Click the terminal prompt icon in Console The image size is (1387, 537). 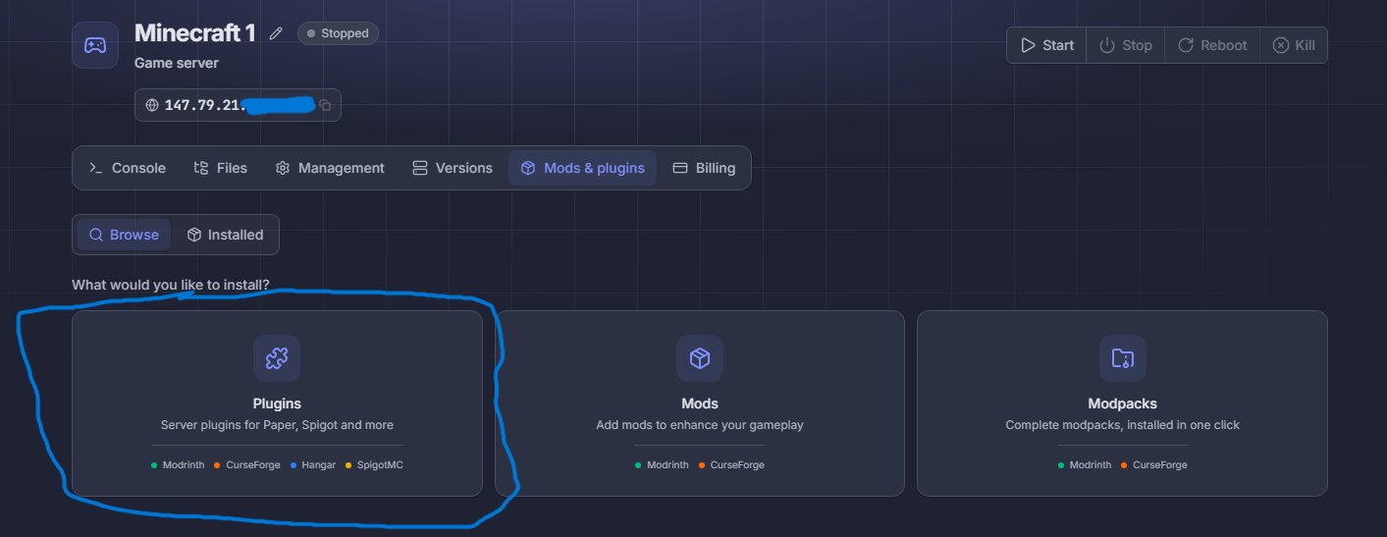96,168
